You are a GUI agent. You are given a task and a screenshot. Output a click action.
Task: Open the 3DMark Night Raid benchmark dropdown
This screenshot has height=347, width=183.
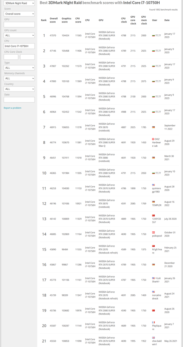point(19,3)
